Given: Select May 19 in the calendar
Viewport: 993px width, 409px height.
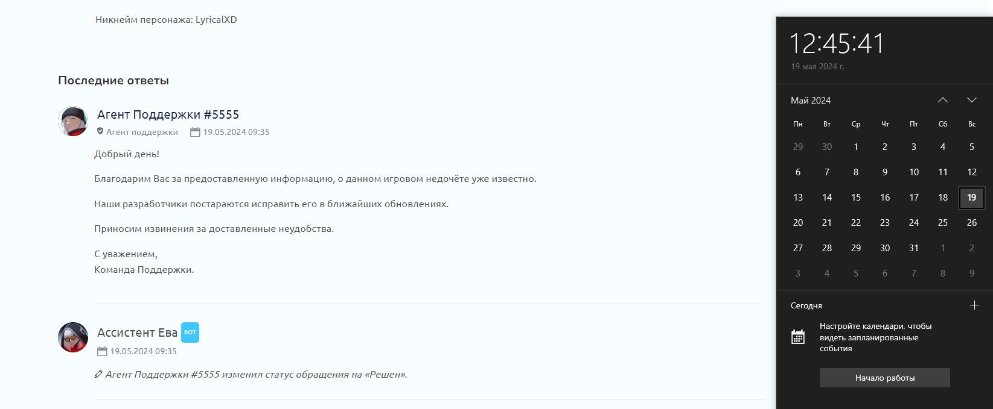Looking at the screenshot, I should [972, 198].
